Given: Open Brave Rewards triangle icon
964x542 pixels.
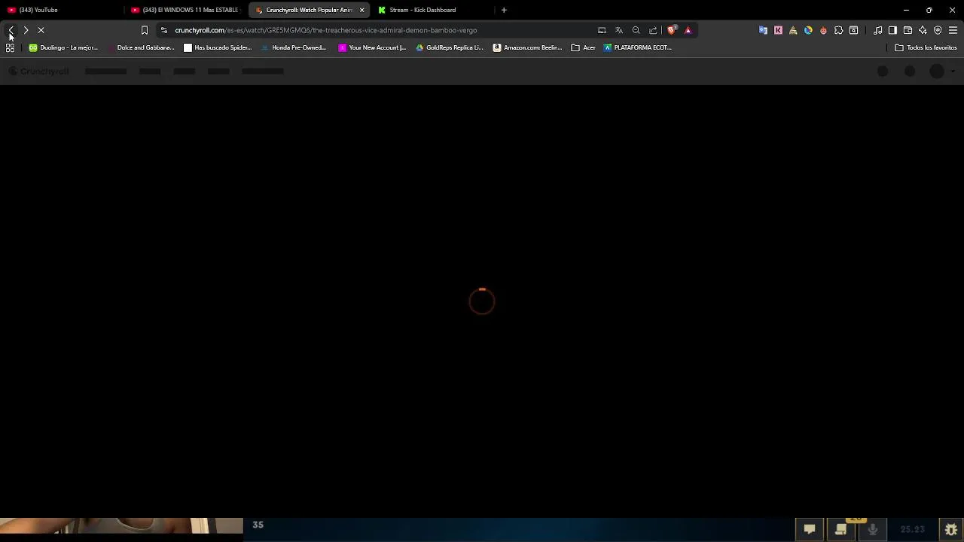Looking at the screenshot, I should [688, 30].
